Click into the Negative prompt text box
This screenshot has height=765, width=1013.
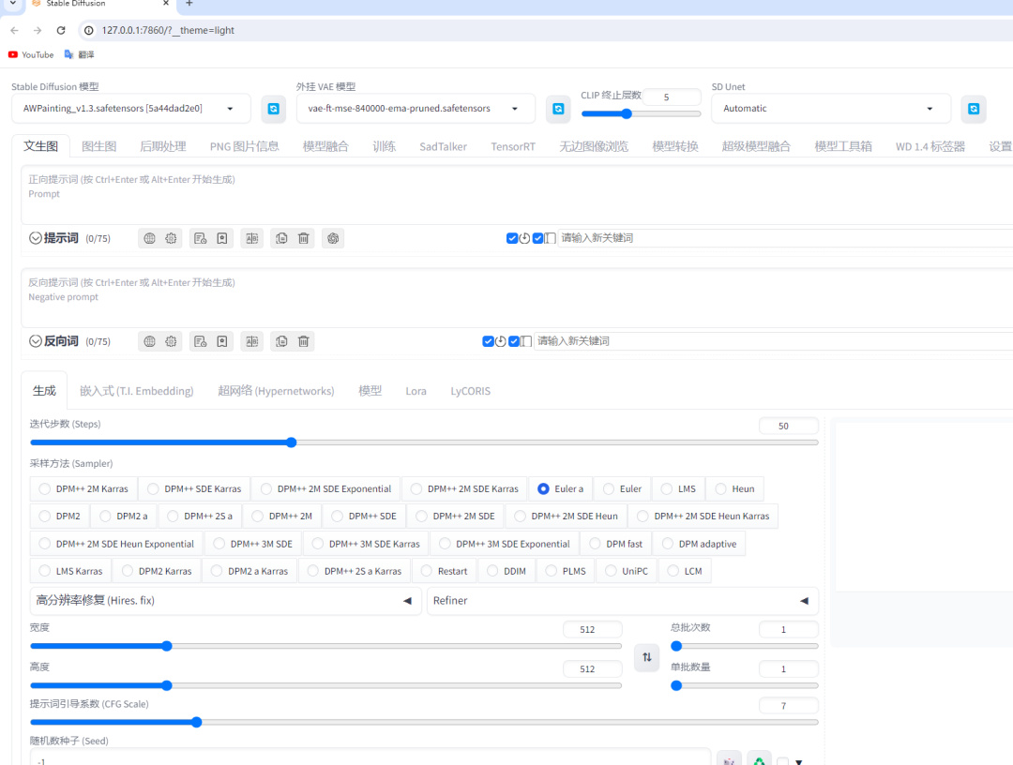[x=517, y=298]
